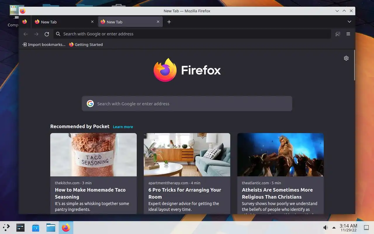Expand hidden system tray icons
Viewport: 374px width, 234px height.
click(x=334, y=228)
